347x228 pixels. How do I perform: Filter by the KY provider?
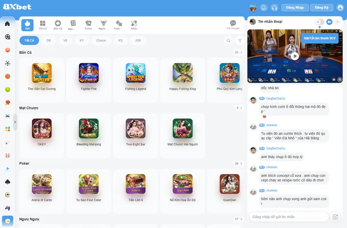pyautogui.click(x=82, y=40)
